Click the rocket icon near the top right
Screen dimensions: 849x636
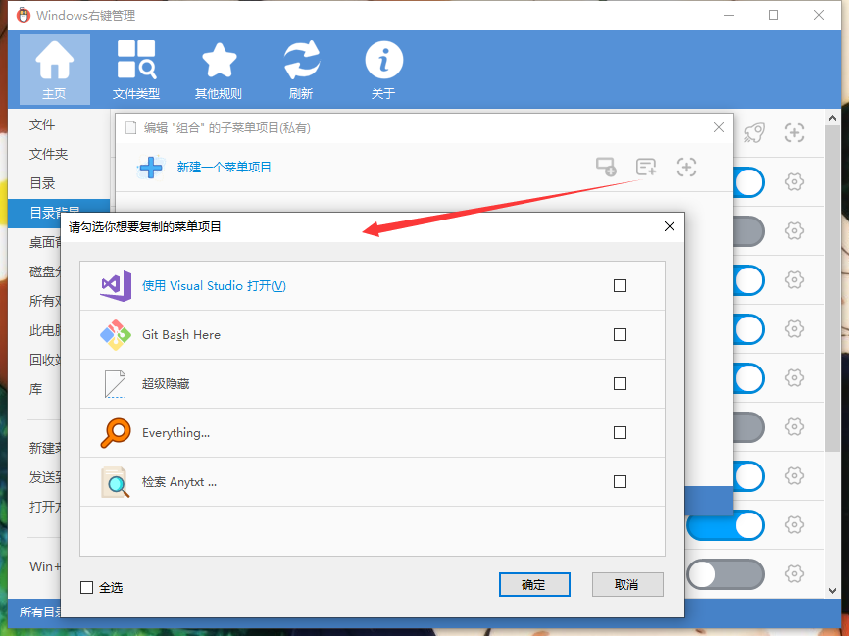(x=754, y=132)
